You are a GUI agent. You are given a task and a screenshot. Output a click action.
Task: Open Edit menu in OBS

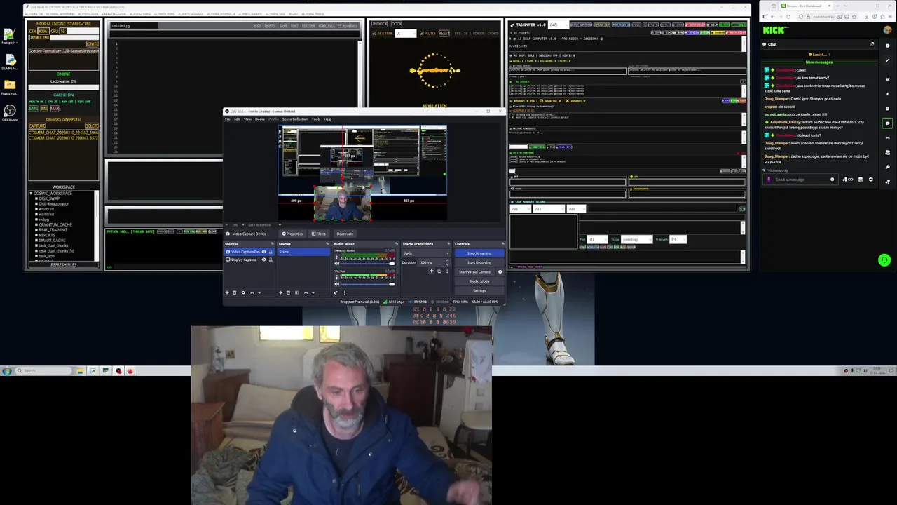[237, 119]
